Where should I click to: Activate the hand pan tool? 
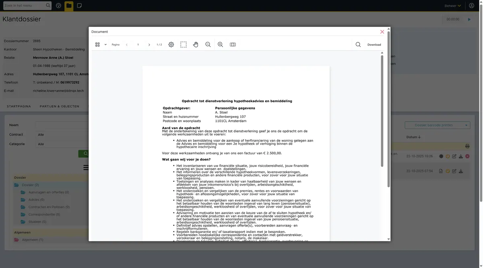(x=196, y=45)
